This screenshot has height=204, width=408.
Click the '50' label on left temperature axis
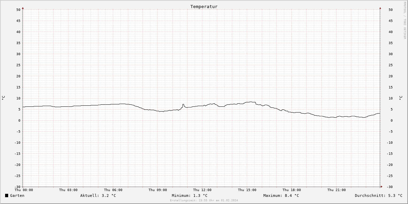coord(18,10)
